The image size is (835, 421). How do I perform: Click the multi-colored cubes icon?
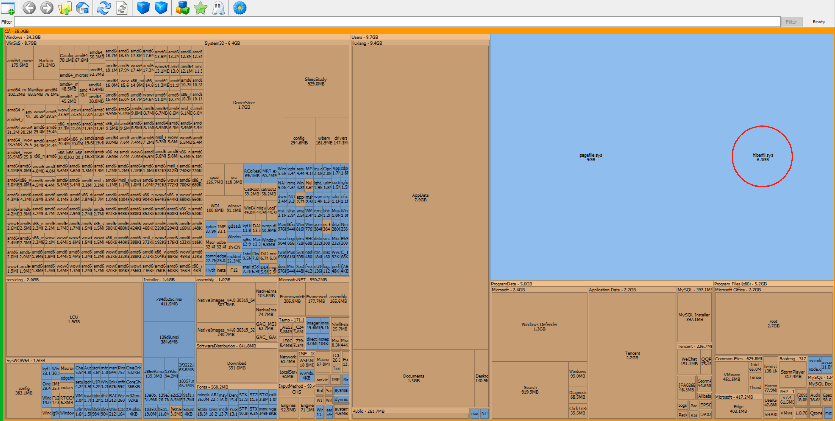coord(183,8)
